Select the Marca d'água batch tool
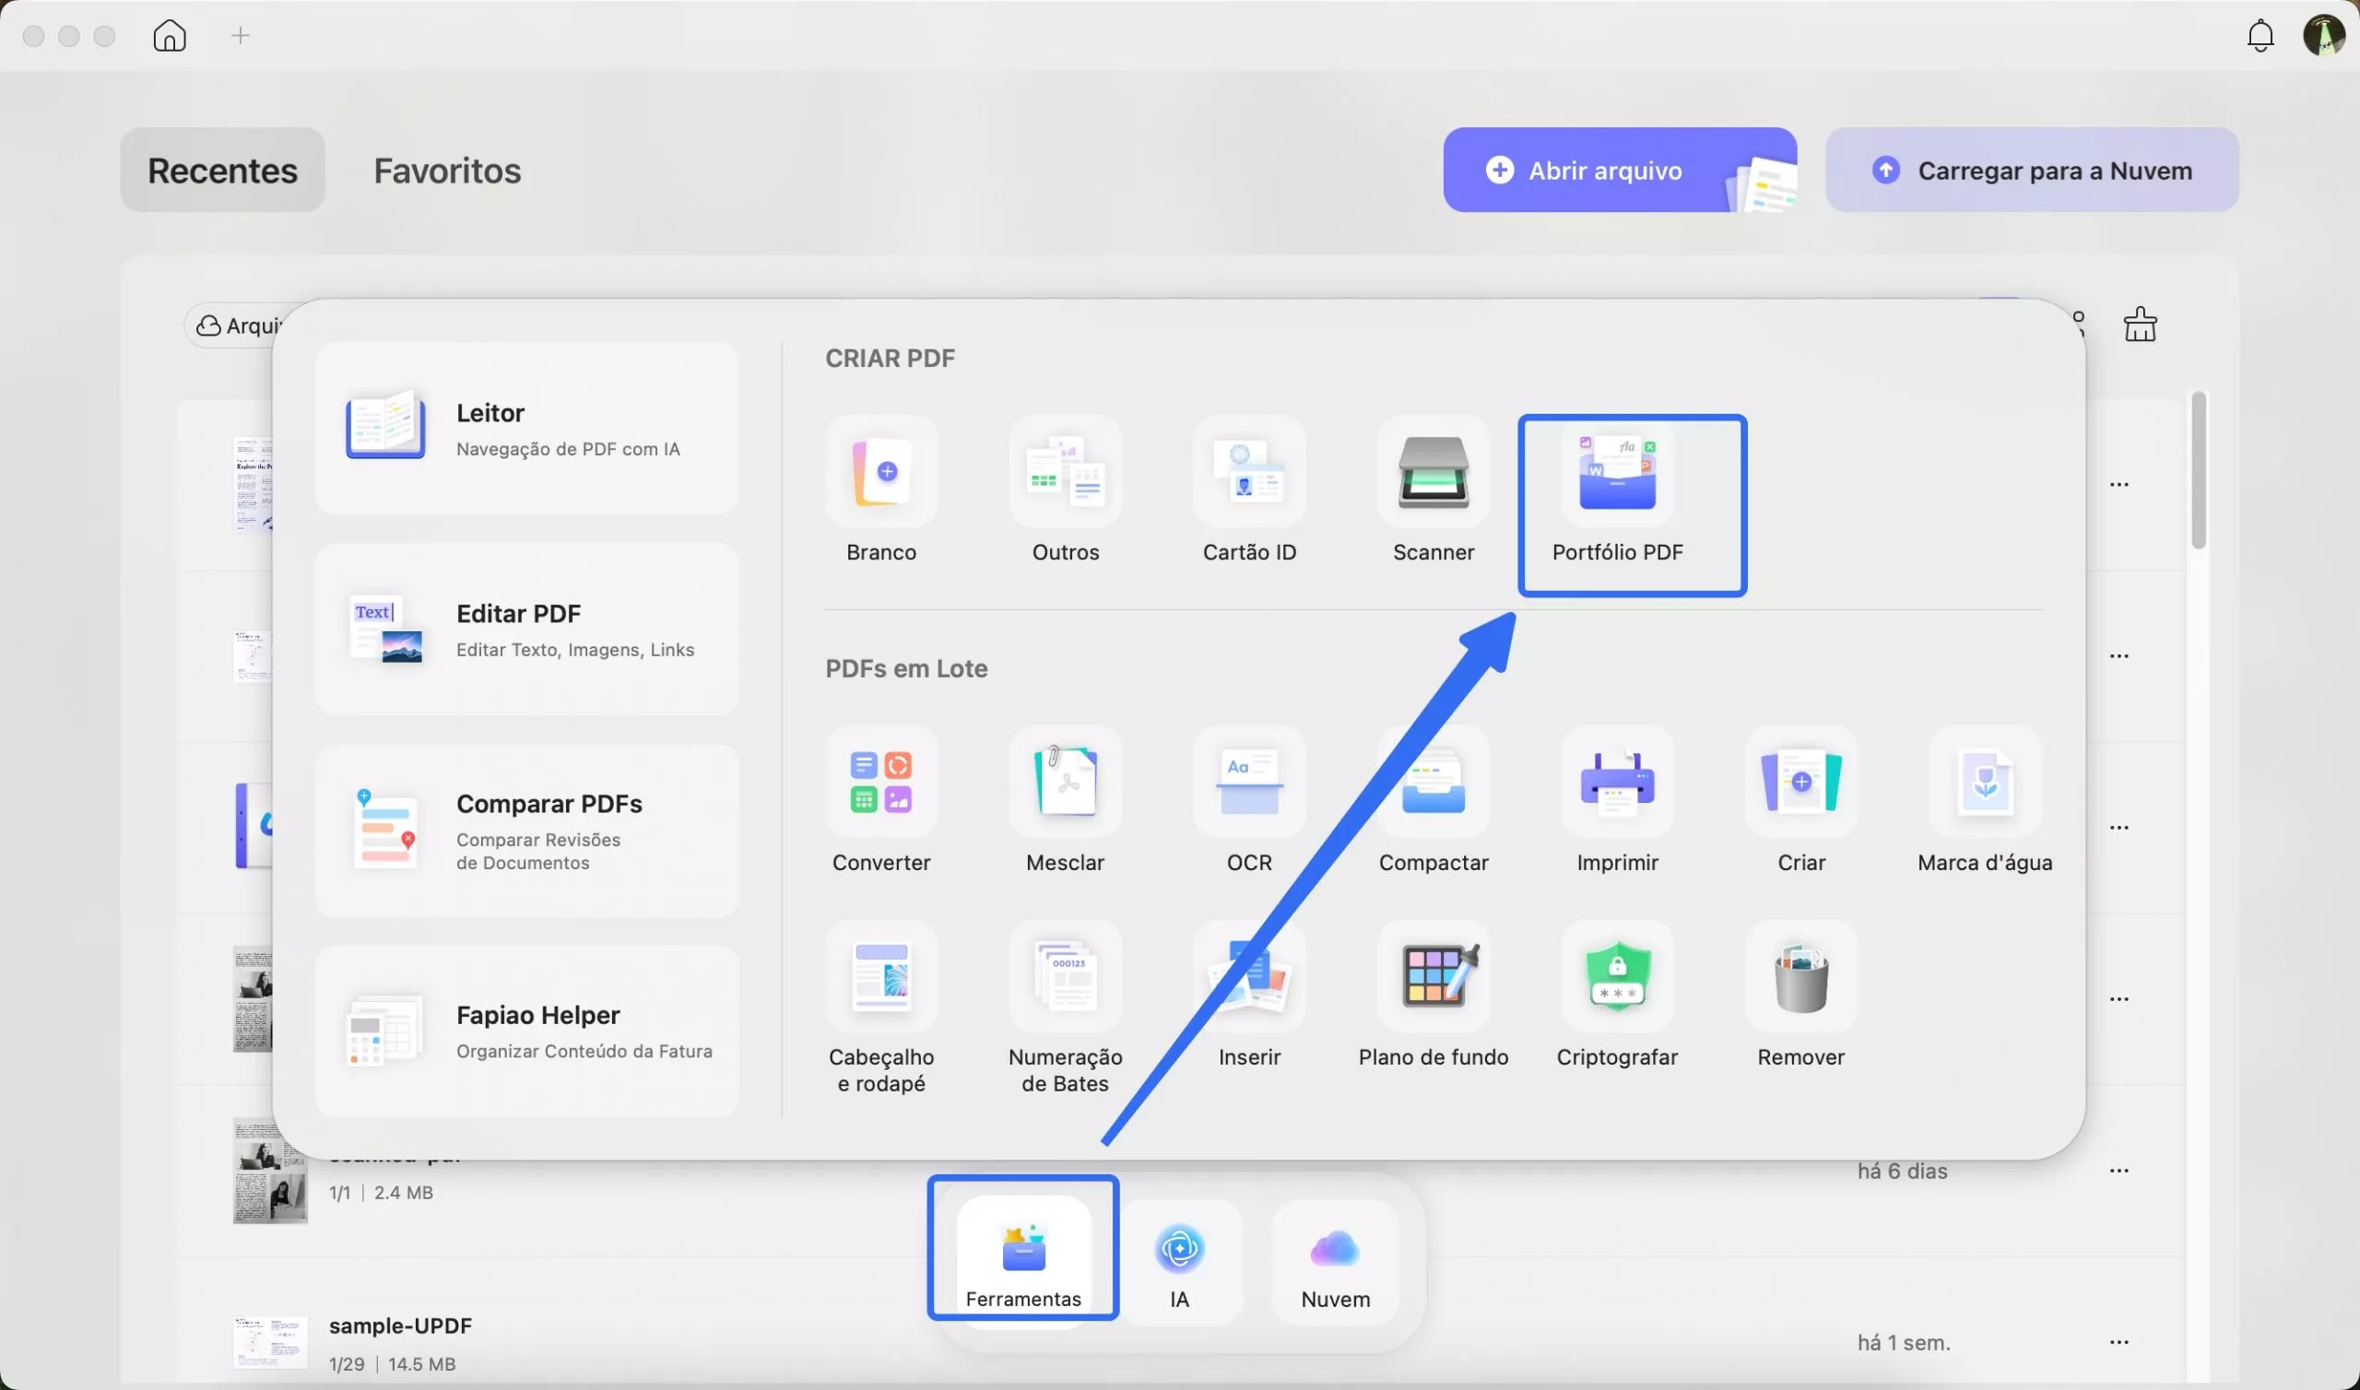This screenshot has width=2360, height=1390. coord(1985,783)
